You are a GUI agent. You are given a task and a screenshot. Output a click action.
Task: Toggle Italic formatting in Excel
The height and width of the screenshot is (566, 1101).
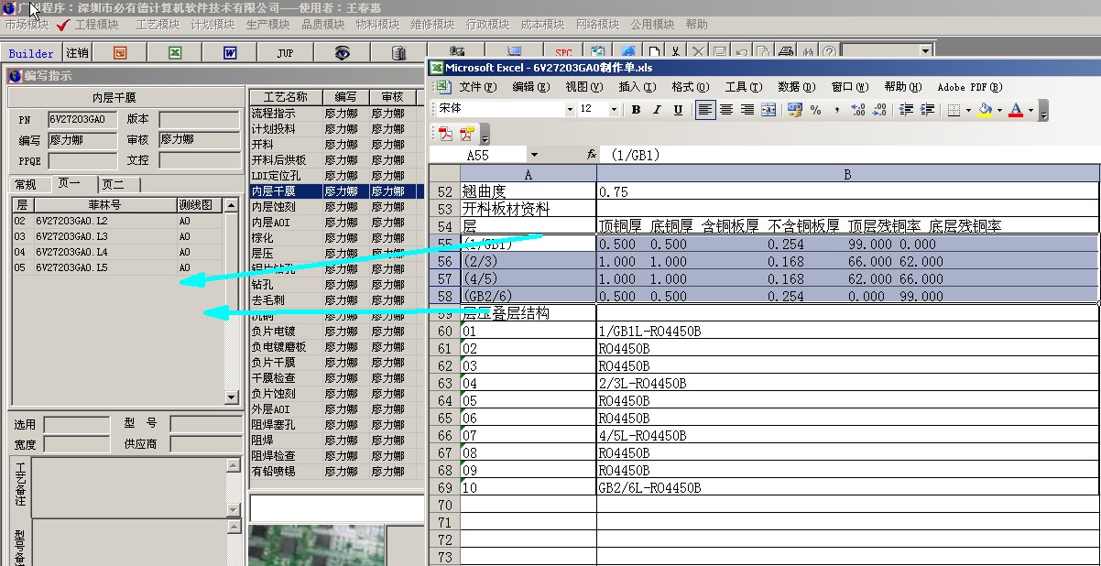tap(657, 110)
